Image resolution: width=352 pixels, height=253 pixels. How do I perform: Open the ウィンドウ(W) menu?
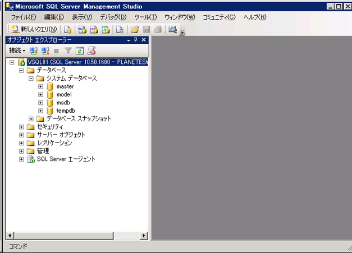180,17
